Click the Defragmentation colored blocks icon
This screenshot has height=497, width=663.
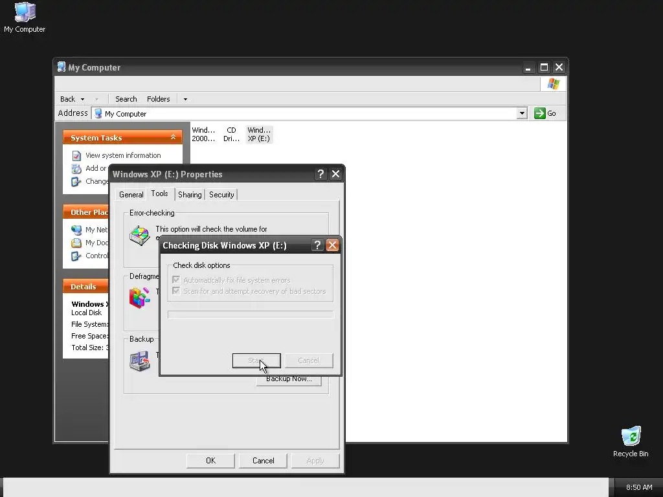(140, 298)
